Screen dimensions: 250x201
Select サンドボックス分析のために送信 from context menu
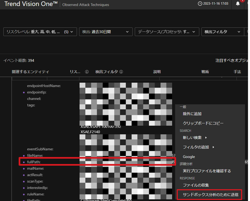pos(208,194)
